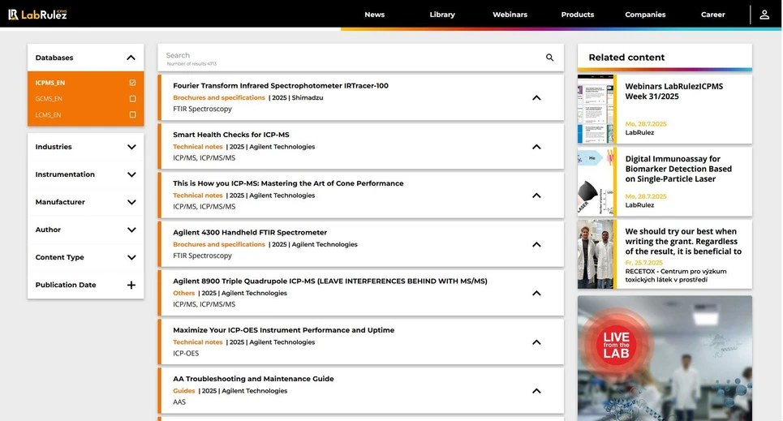Click the Related content heading

(x=626, y=58)
